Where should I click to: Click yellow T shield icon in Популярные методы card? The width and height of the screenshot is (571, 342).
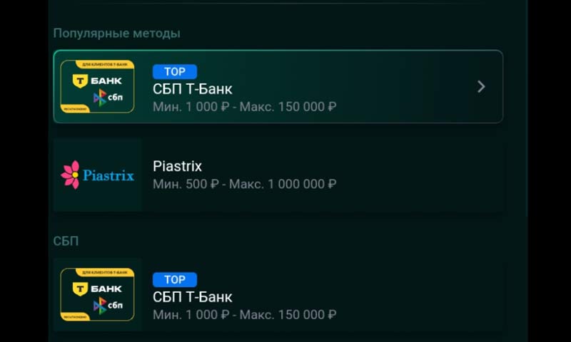(80, 81)
